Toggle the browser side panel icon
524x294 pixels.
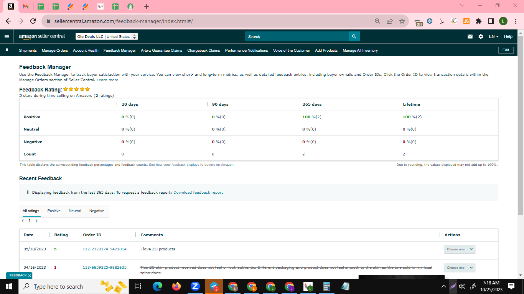click(x=491, y=21)
